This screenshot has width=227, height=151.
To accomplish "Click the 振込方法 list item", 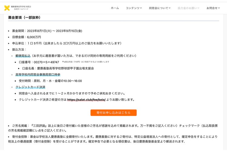I will coord(19,50).
